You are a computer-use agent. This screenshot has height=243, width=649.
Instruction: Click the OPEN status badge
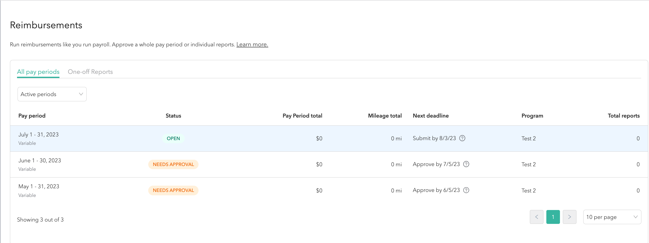click(173, 139)
